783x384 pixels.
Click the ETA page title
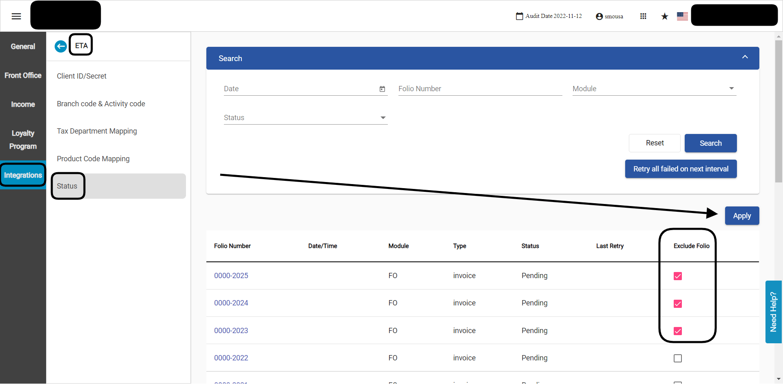(81, 46)
